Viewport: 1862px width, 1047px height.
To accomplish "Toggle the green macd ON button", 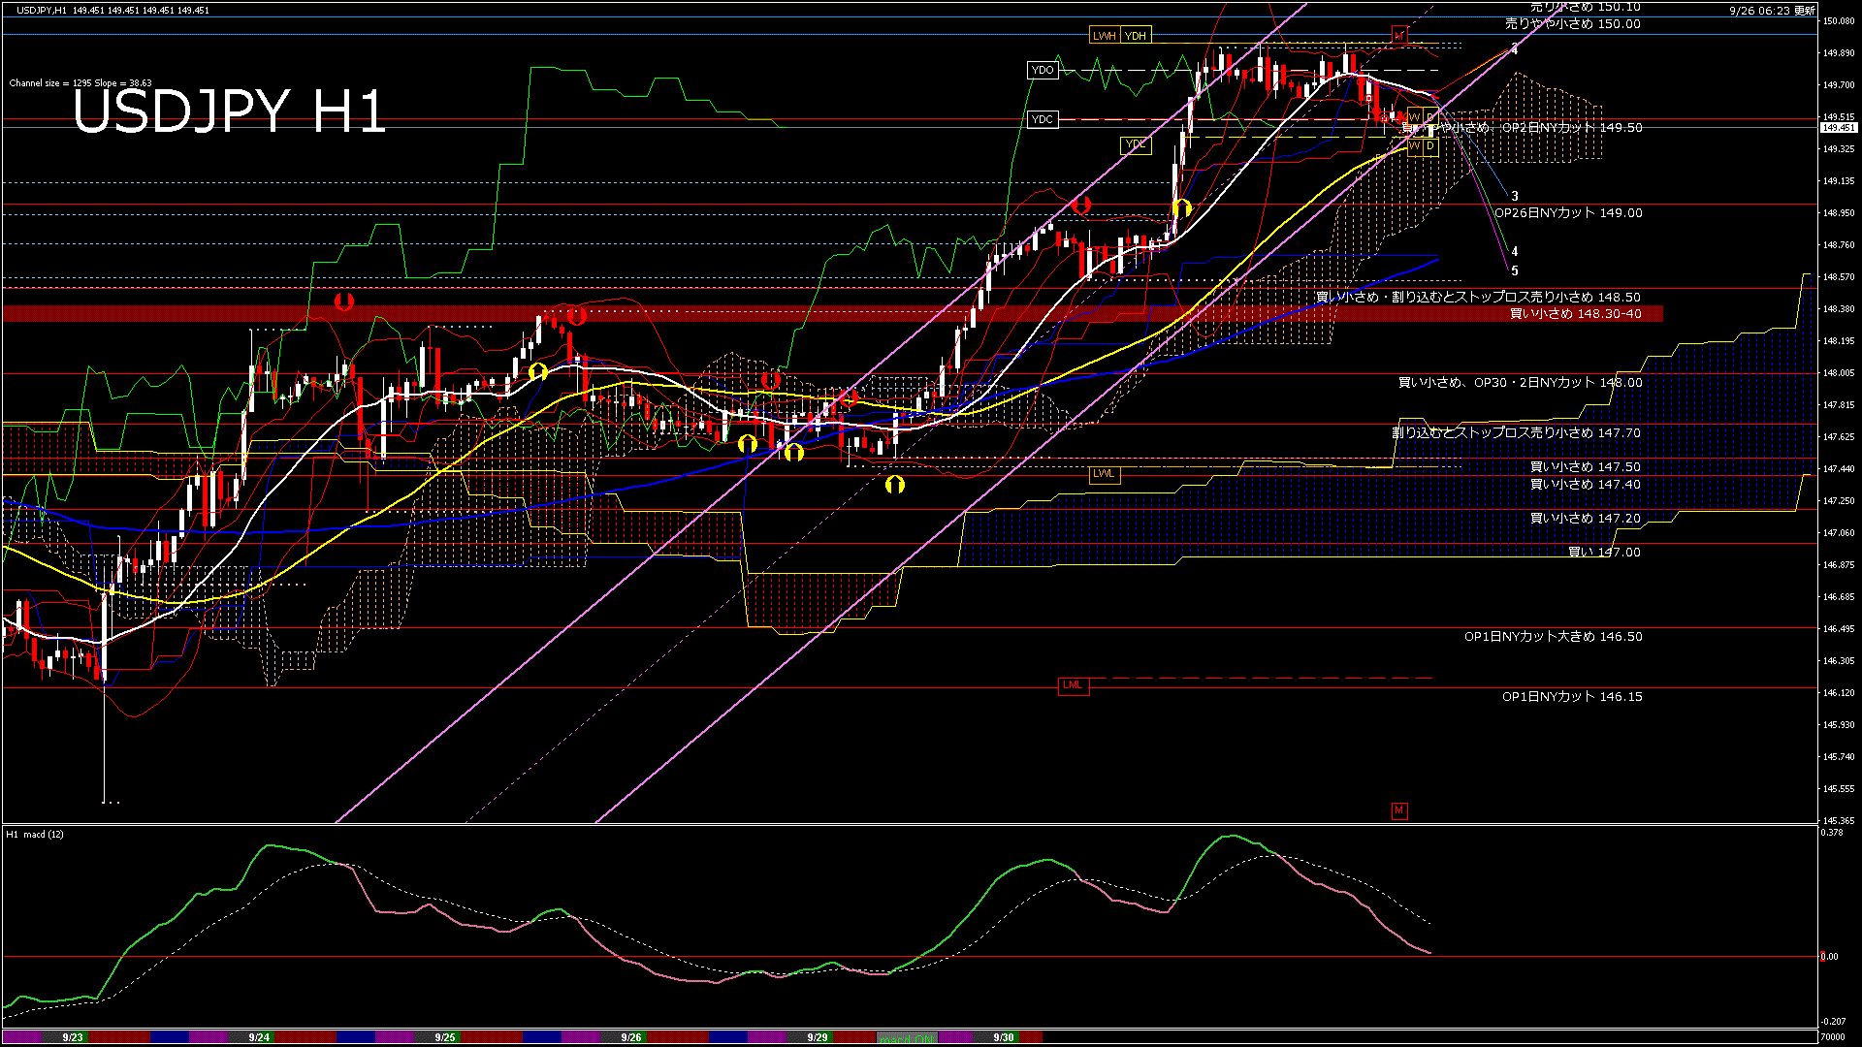I will pos(907,1038).
